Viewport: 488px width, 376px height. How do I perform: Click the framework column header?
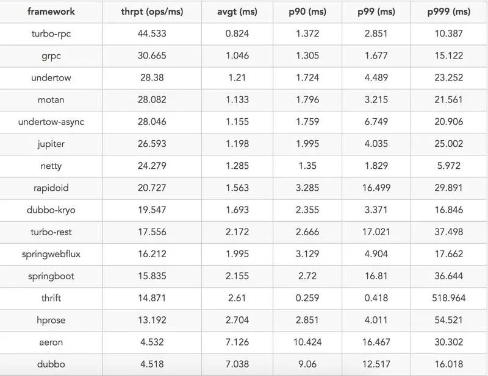(x=51, y=12)
